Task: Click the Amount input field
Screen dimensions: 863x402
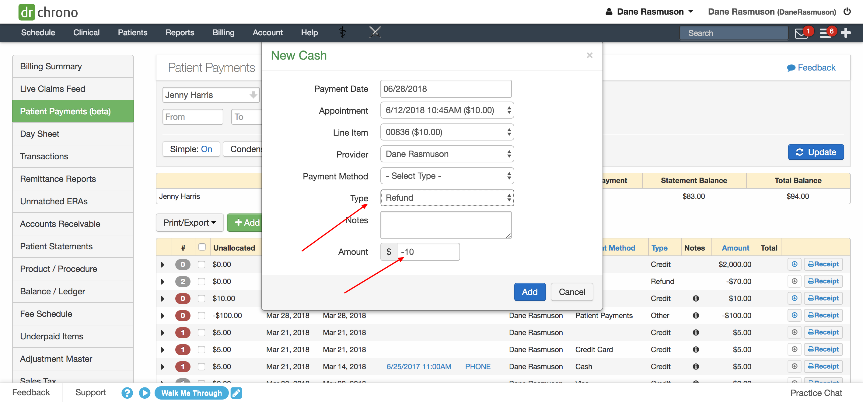Action: coord(428,252)
